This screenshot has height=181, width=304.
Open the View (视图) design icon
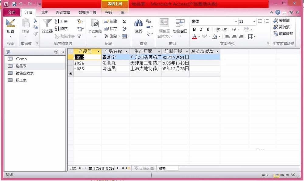[10, 23]
